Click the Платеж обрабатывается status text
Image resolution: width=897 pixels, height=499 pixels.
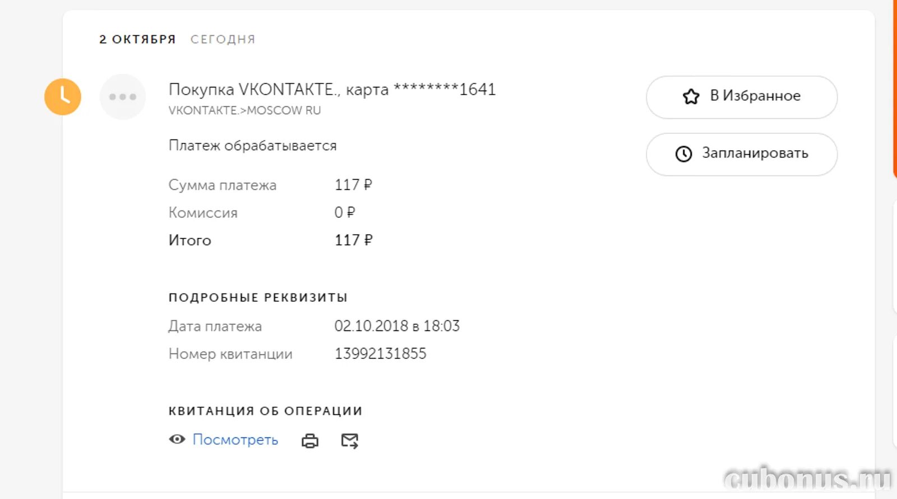click(253, 146)
